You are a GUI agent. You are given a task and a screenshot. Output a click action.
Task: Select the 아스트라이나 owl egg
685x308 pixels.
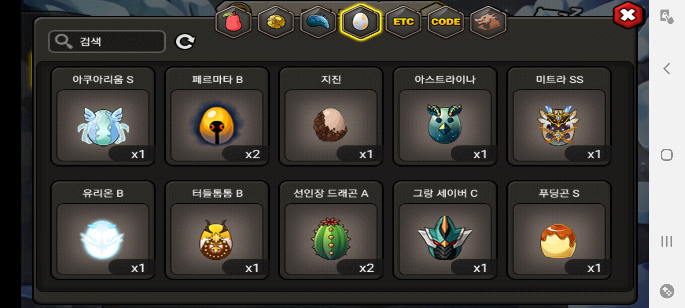[x=445, y=116]
